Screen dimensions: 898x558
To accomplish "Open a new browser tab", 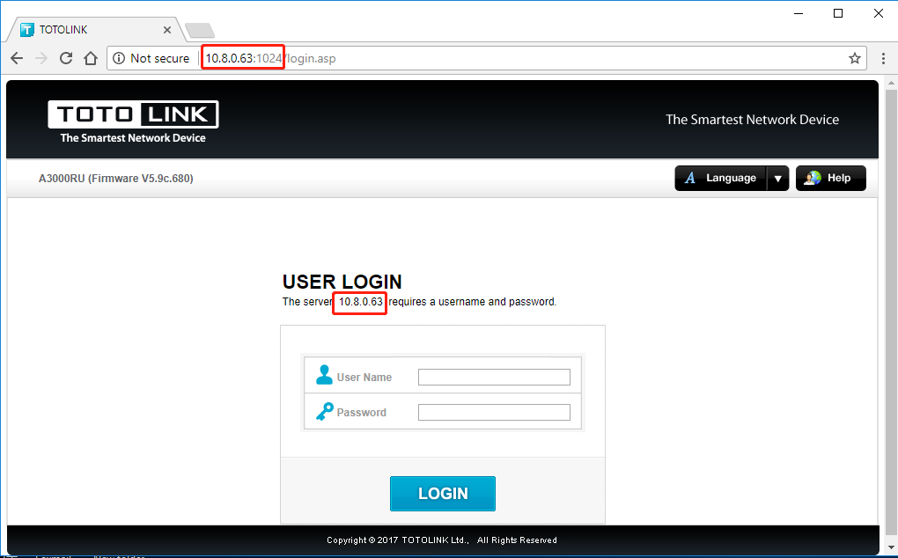I will [200, 30].
